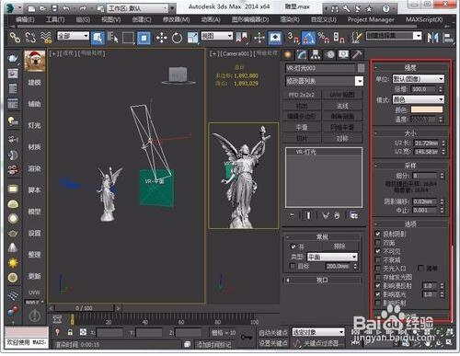
Task: Toggle the Show End Result icon
Action: point(308,215)
